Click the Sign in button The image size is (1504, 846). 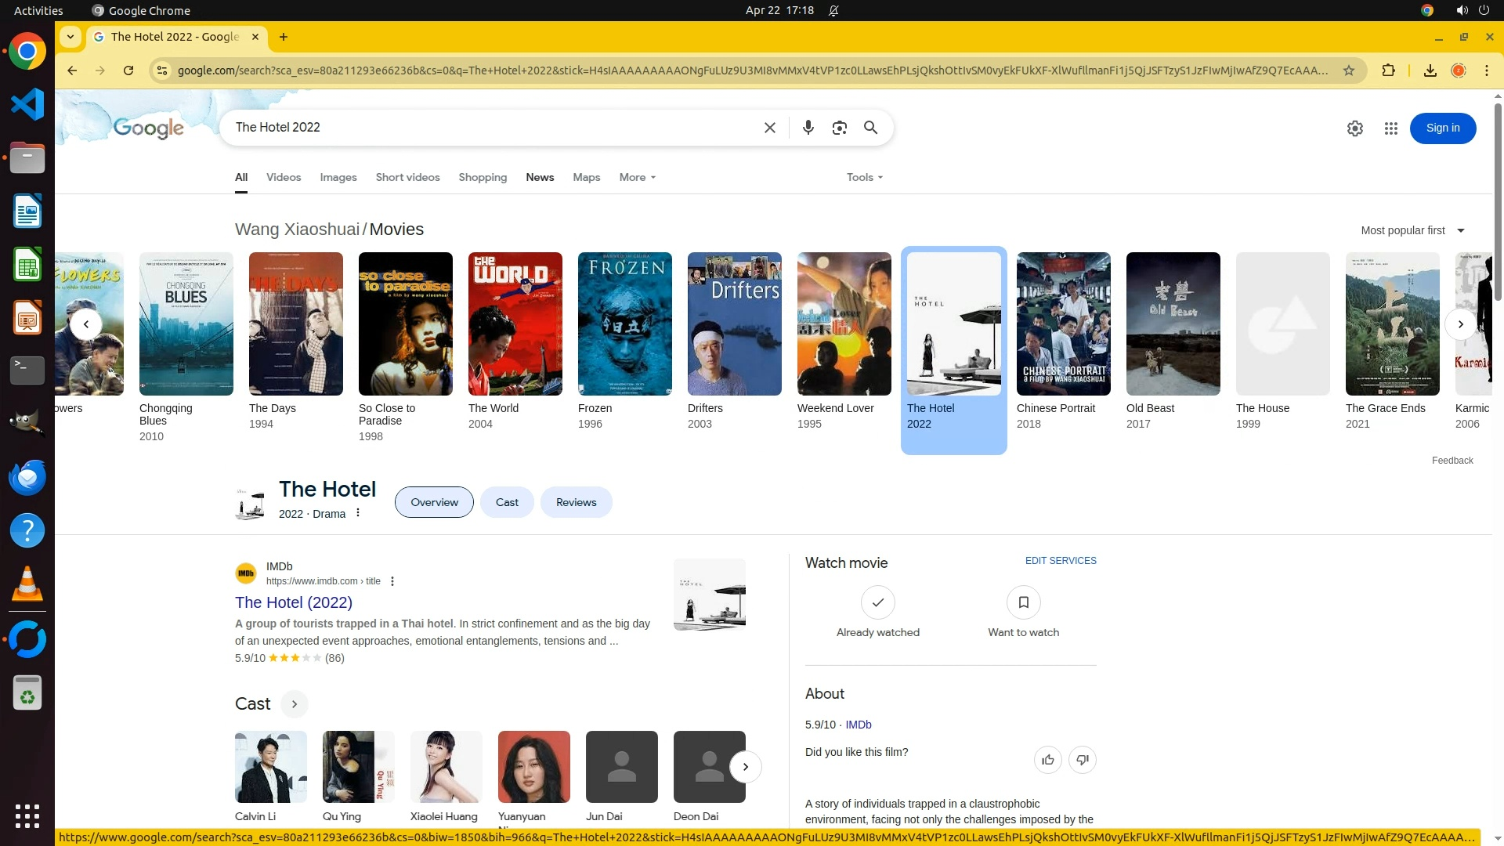pos(1442,128)
